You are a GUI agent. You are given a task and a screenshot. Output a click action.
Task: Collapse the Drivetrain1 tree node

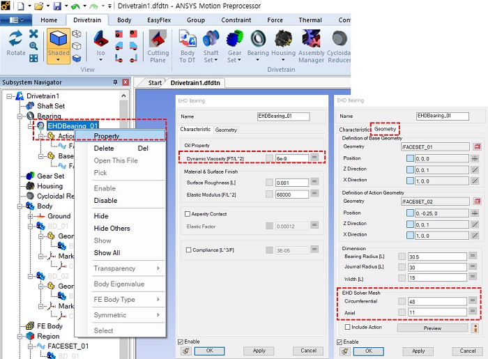pos(9,96)
